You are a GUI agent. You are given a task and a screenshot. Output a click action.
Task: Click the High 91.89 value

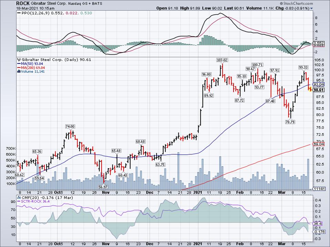[x=190, y=8]
